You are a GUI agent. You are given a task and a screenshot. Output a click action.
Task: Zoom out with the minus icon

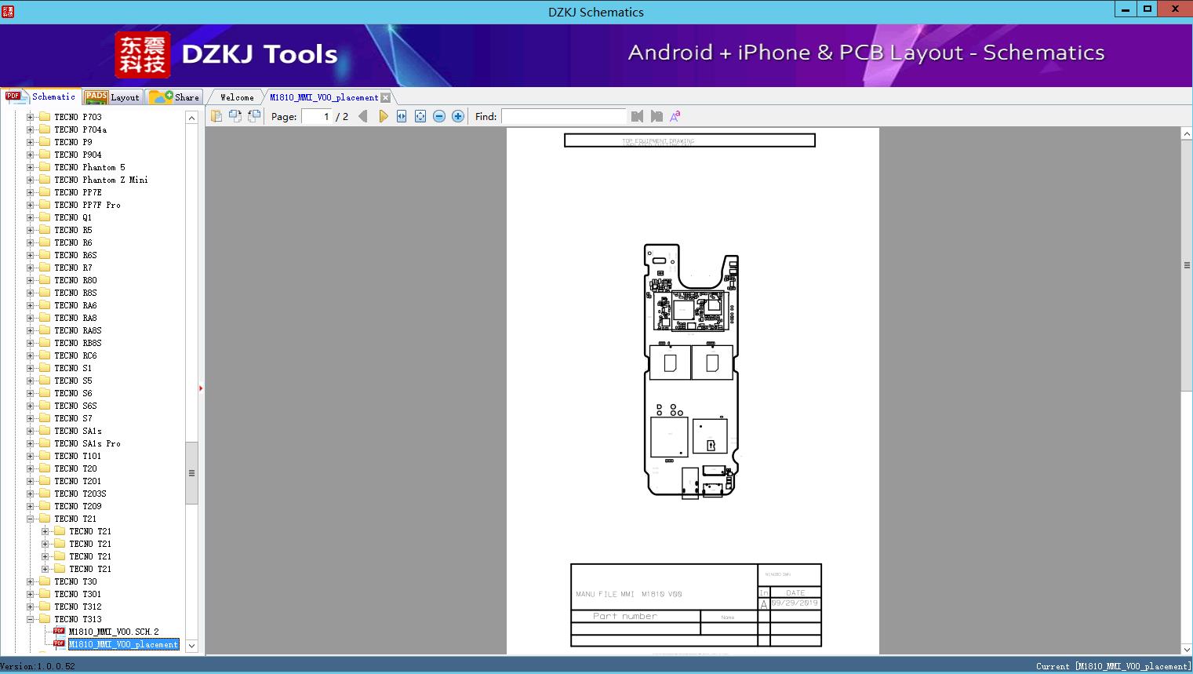439,116
